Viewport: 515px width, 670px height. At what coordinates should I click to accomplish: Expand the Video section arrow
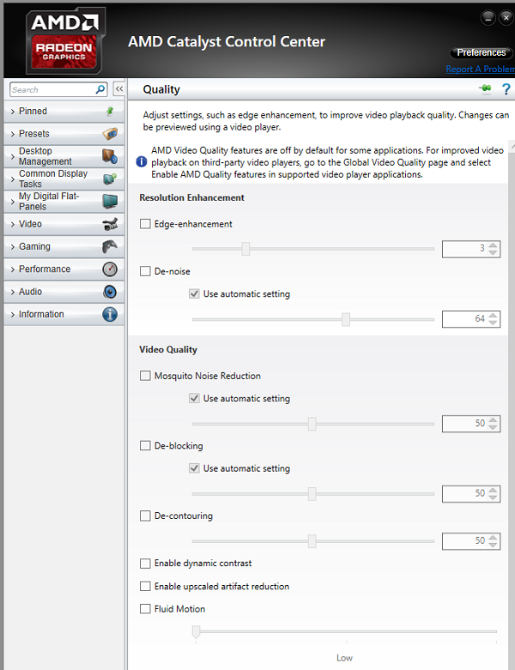click(12, 224)
